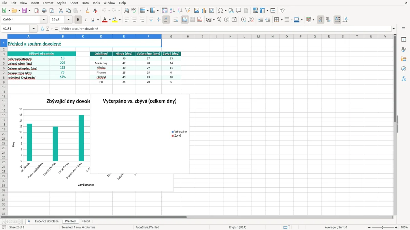Open Underline style dropdown arrow
This screenshot has height=230, width=410.
click(98, 20)
